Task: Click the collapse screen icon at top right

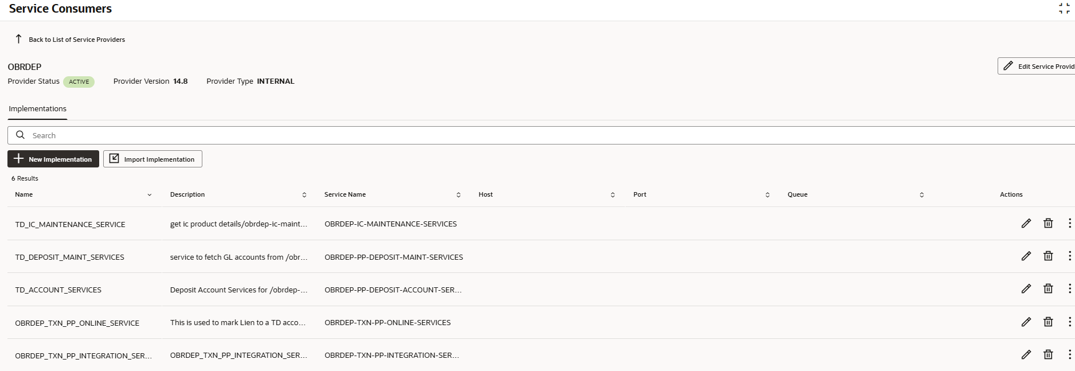Action: (1064, 9)
